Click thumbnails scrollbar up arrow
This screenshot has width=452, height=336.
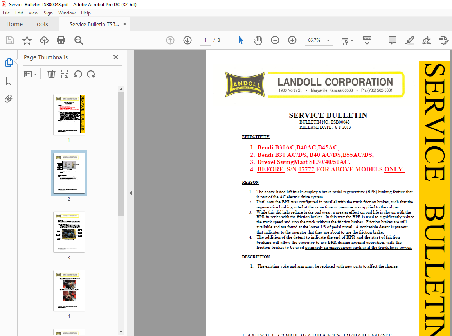[121, 89]
